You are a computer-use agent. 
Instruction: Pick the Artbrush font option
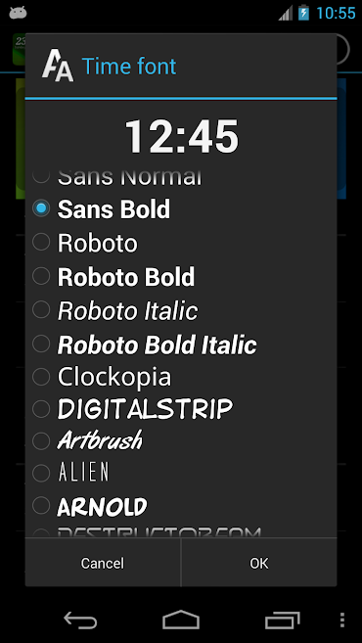click(x=181, y=440)
